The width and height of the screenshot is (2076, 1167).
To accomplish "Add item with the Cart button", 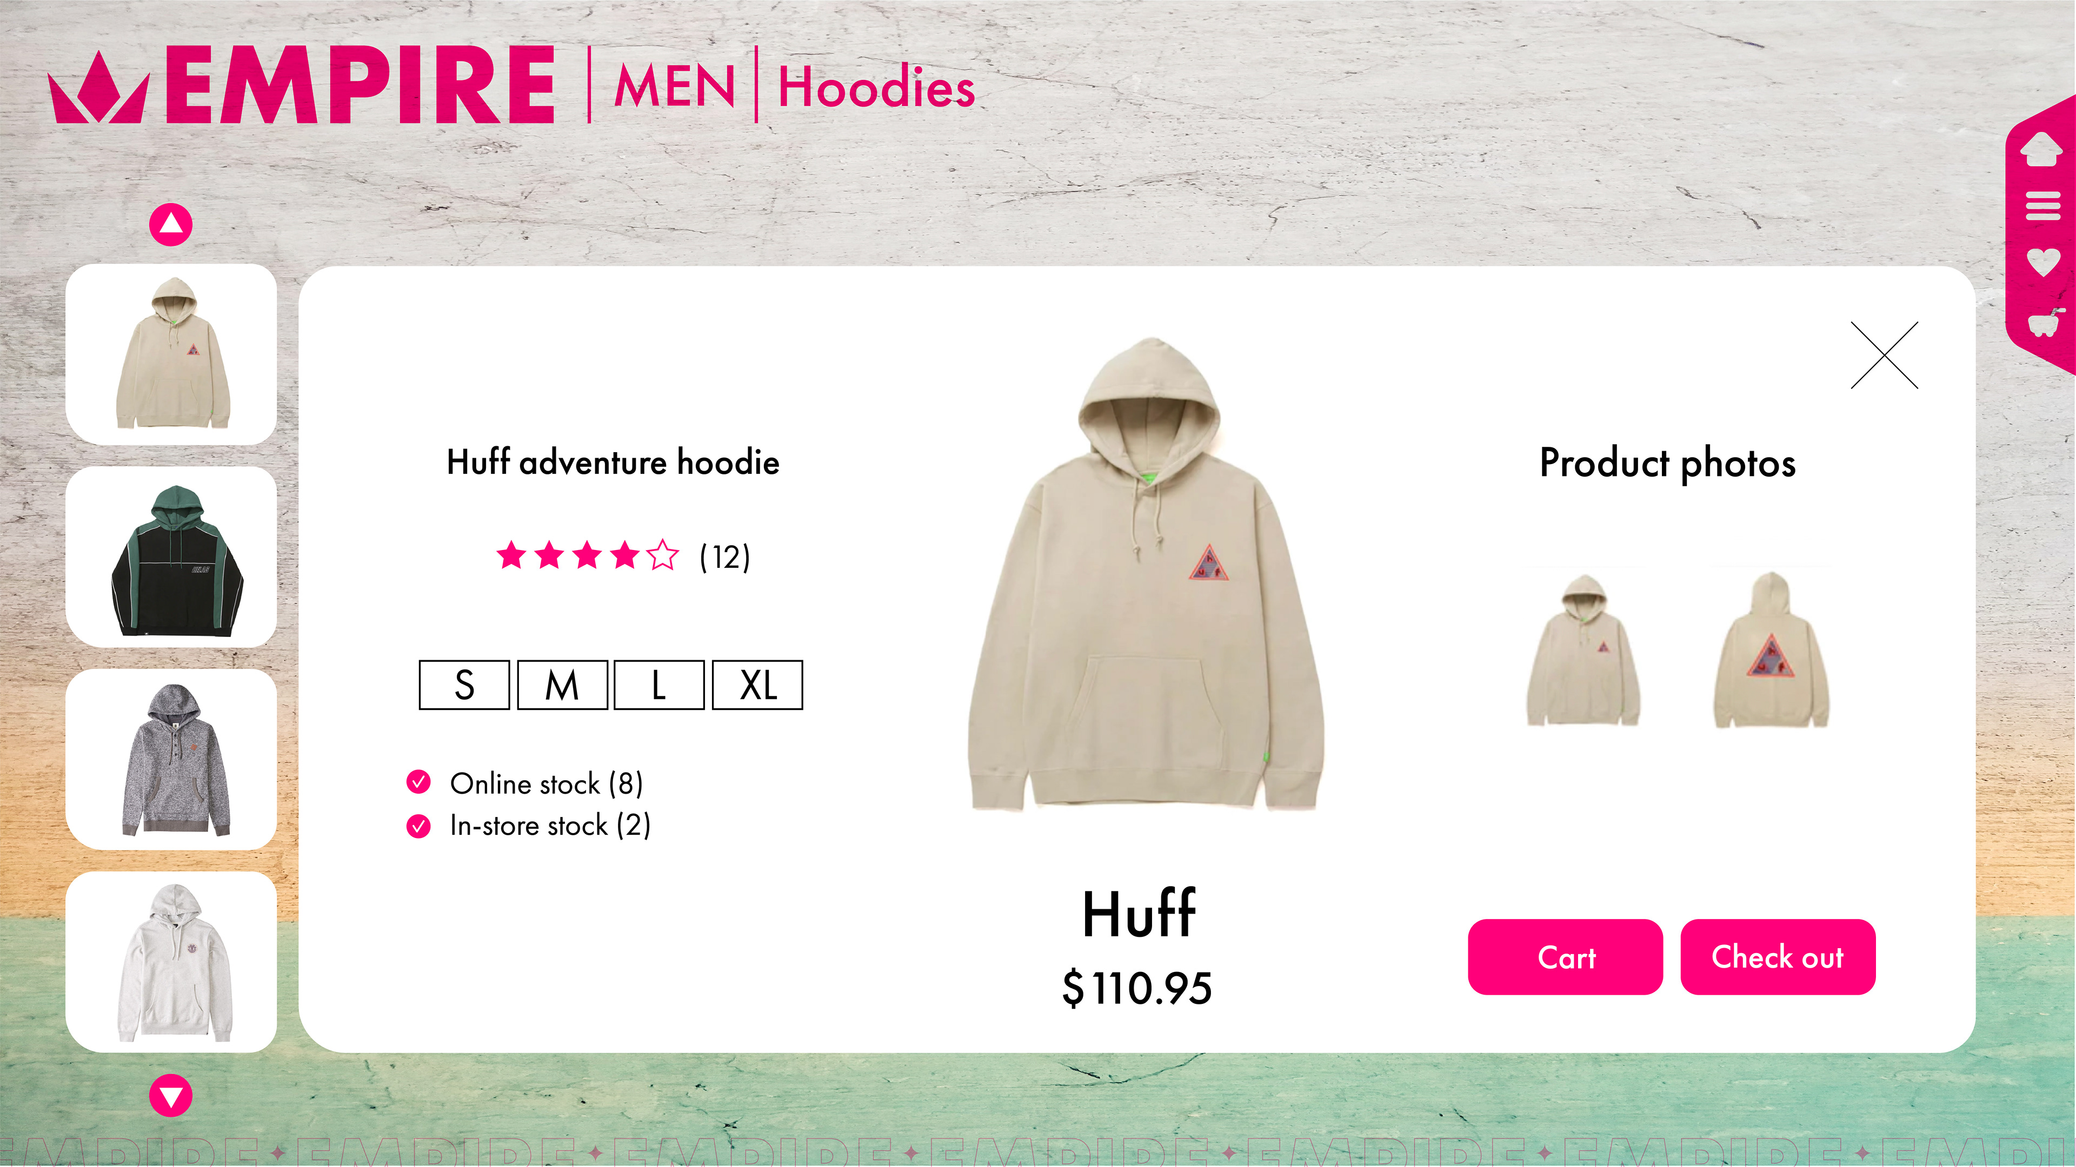I will [x=1565, y=957].
